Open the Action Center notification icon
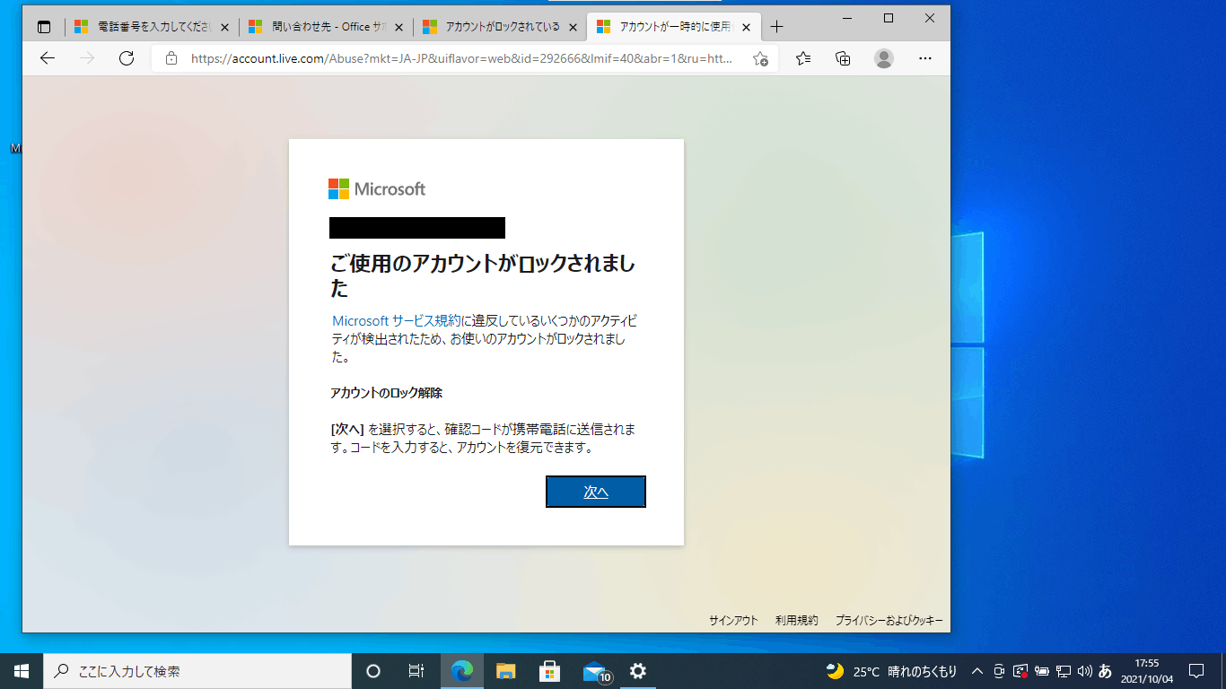The height and width of the screenshot is (689, 1226). coord(1196,670)
